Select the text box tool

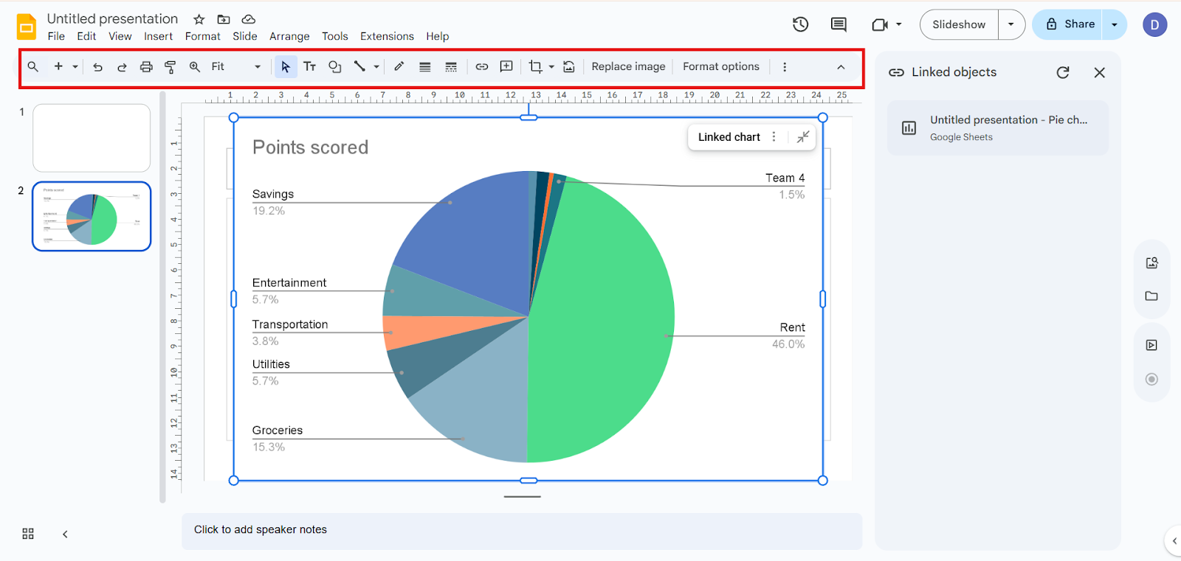(310, 67)
